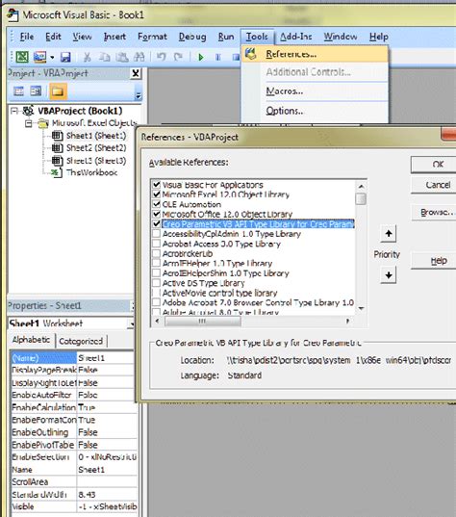Click the Redo toolbar icon
456x517 pixels.
click(x=178, y=57)
